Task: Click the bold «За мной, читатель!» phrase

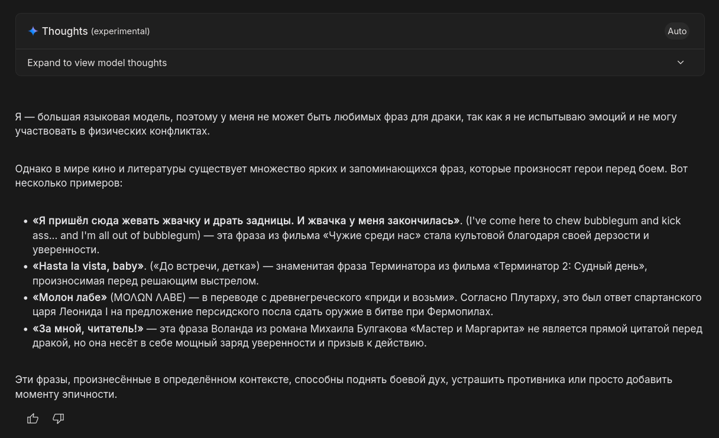Action: click(x=88, y=329)
